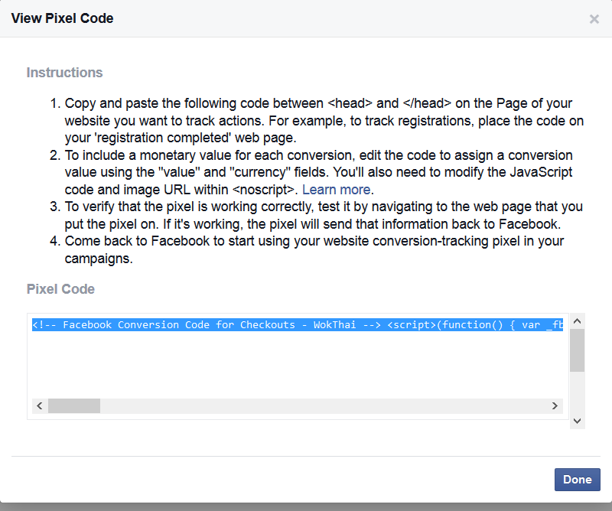The width and height of the screenshot is (612, 511).
Task: Click the highlighted Facebook Conversion Code line
Action: point(298,325)
